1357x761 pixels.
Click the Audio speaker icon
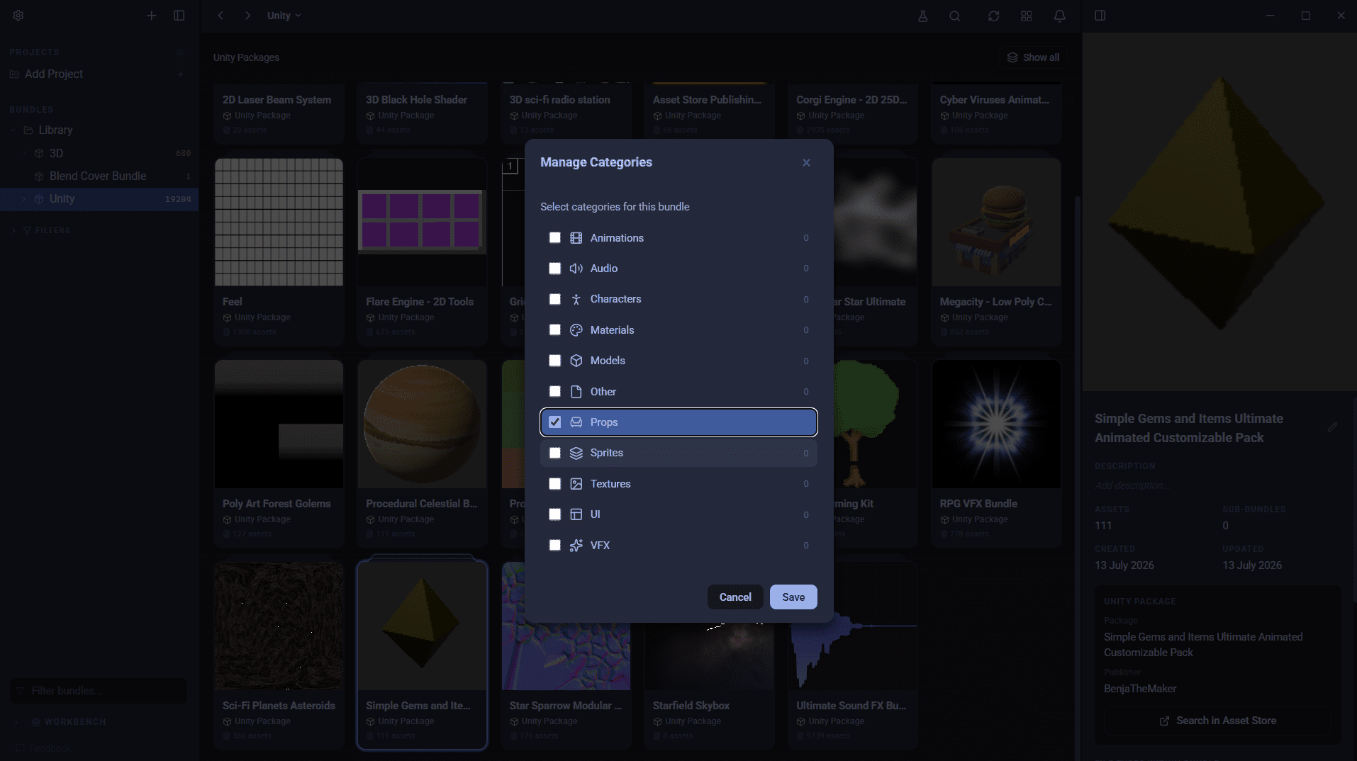(576, 269)
